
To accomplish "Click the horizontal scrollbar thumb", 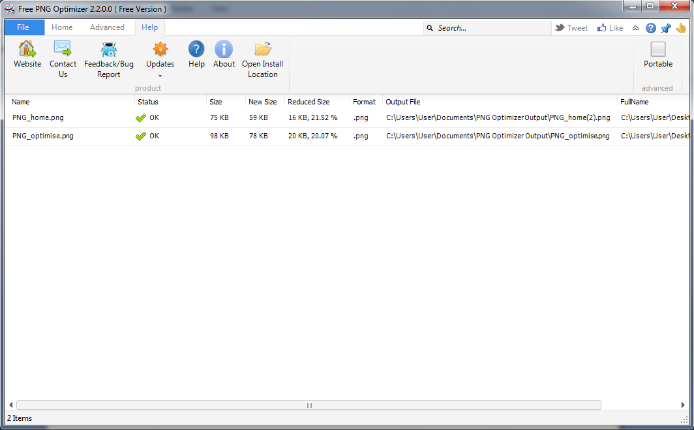I will [309, 405].
